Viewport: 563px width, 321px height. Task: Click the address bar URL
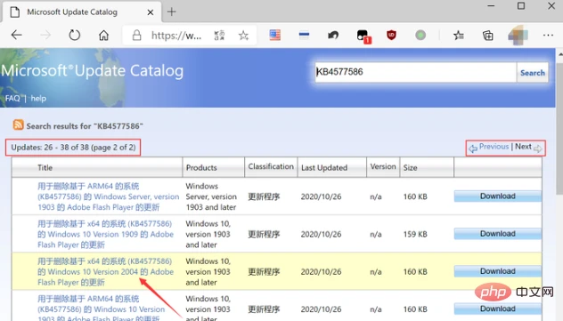176,35
